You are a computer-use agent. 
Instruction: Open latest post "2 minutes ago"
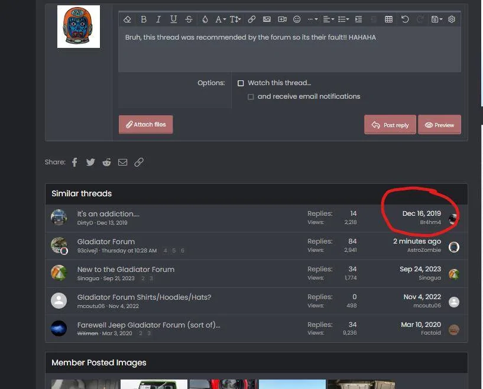pyautogui.click(x=417, y=241)
